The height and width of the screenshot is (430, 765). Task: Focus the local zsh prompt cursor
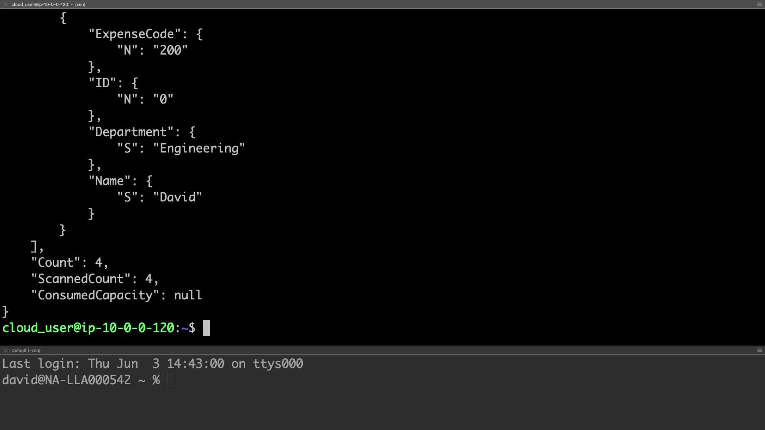pos(171,380)
